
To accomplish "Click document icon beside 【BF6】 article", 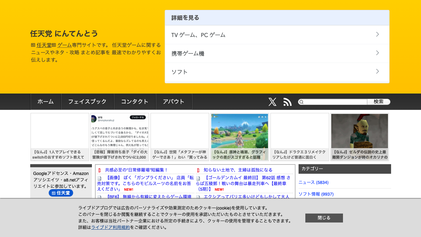I will [x=99, y=197].
